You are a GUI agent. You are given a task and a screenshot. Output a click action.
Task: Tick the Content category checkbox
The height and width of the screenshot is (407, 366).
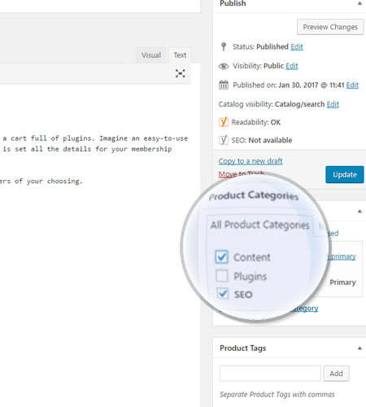(x=222, y=256)
